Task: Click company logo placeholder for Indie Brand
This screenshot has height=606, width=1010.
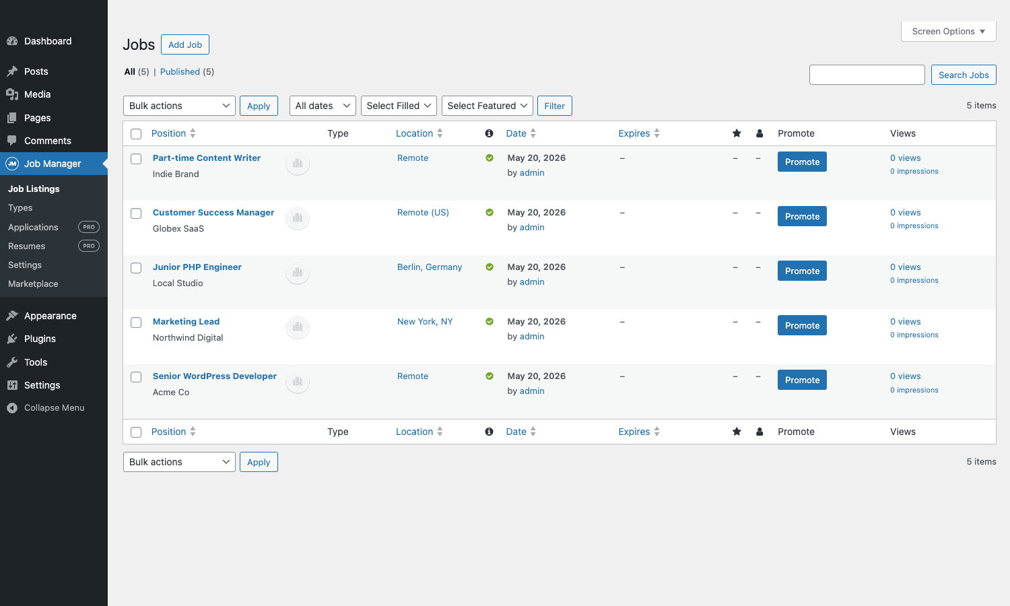Action: pyautogui.click(x=298, y=164)
